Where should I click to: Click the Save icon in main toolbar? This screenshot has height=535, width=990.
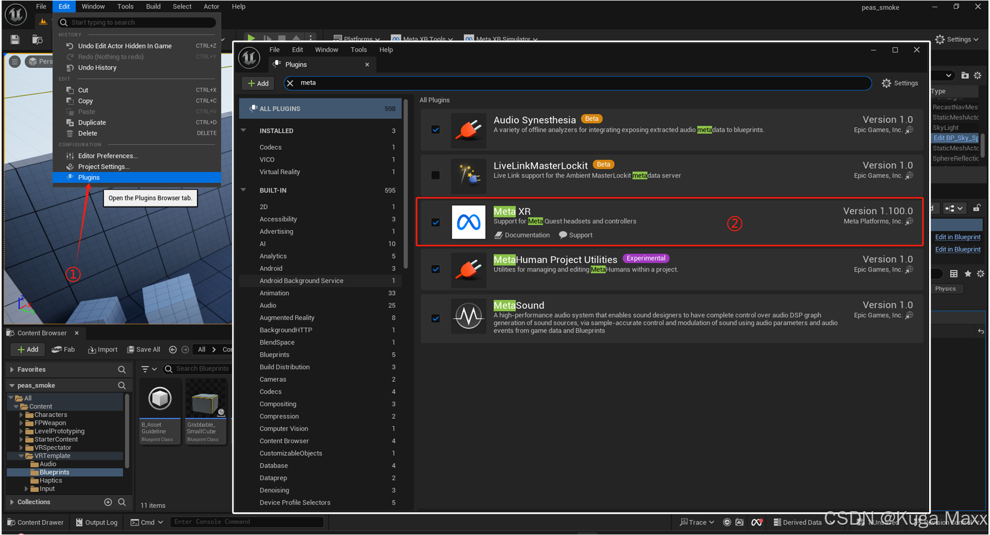click(x=15, y=39)
